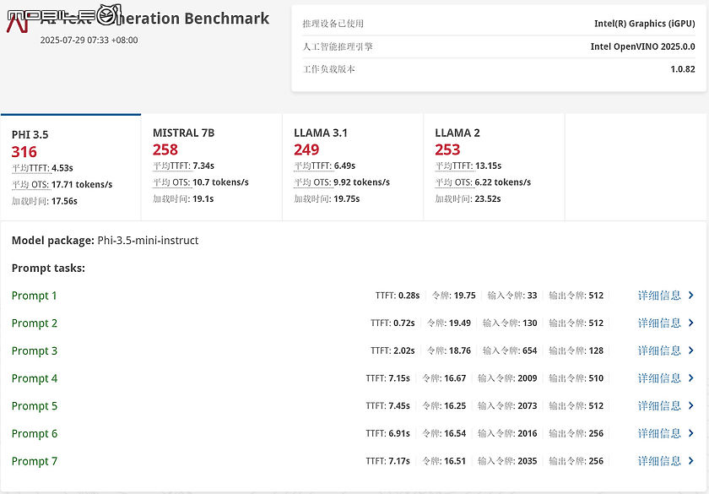Expand Prompt 2 using its chevron arrow
Image resolution: width=709 pixels, height=494 pixels.
point(691,323)
